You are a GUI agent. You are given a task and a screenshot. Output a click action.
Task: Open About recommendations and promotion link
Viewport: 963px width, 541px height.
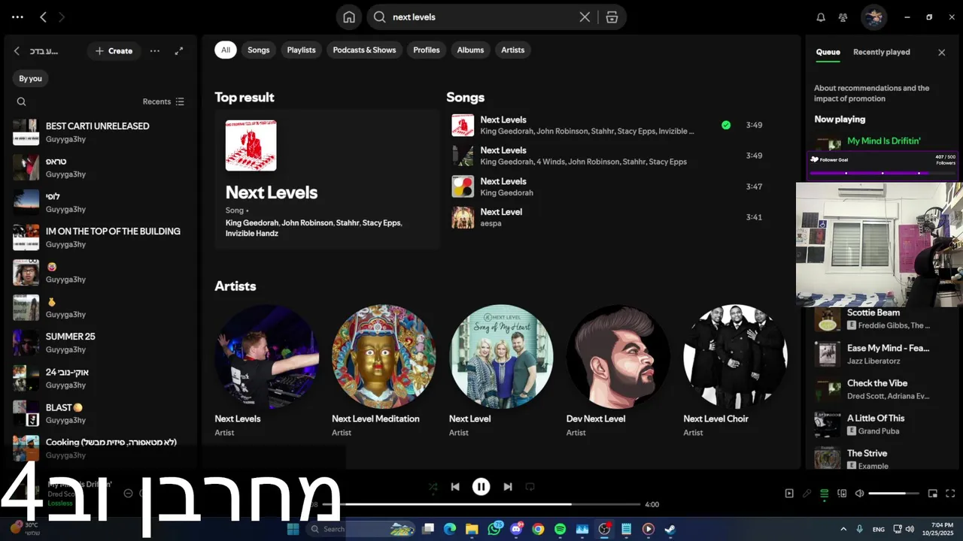pos(872,93)
